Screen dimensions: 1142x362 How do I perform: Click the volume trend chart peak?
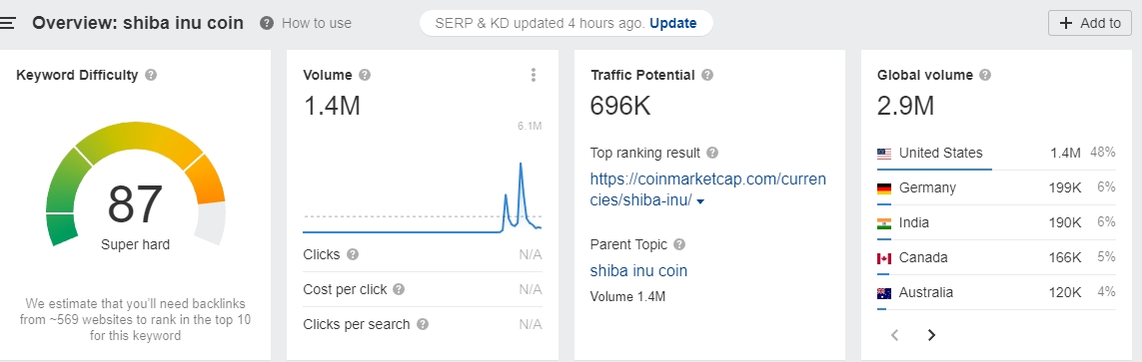coord(521,165)
